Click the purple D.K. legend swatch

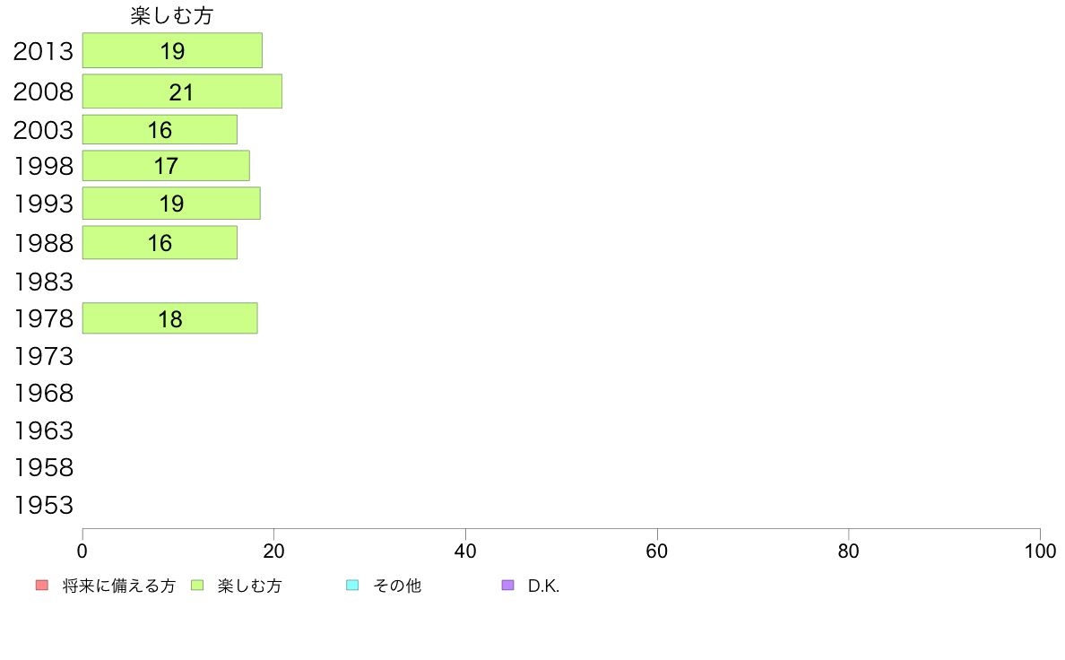click(x=508, y=586)
